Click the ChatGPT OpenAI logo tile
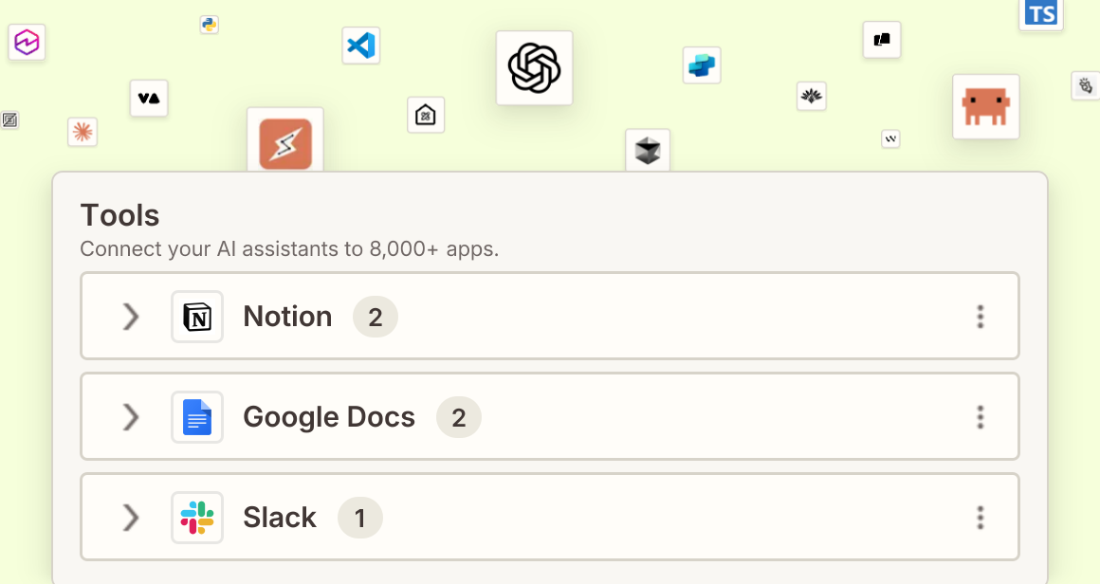1100x584 pixels. (534, 68)
